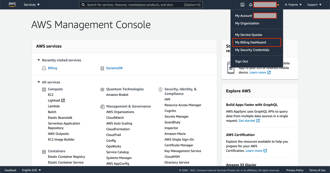Open the English (US) language selector
Viewport: 330px width, 173px height.
(31, 170)
